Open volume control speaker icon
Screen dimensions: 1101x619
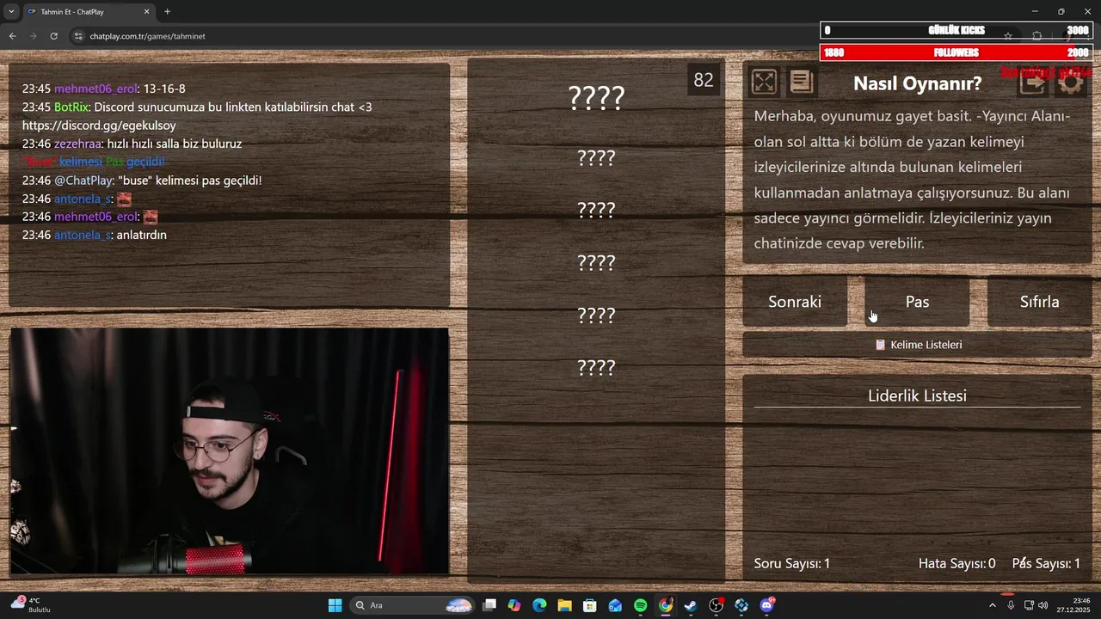point(1043,605)
